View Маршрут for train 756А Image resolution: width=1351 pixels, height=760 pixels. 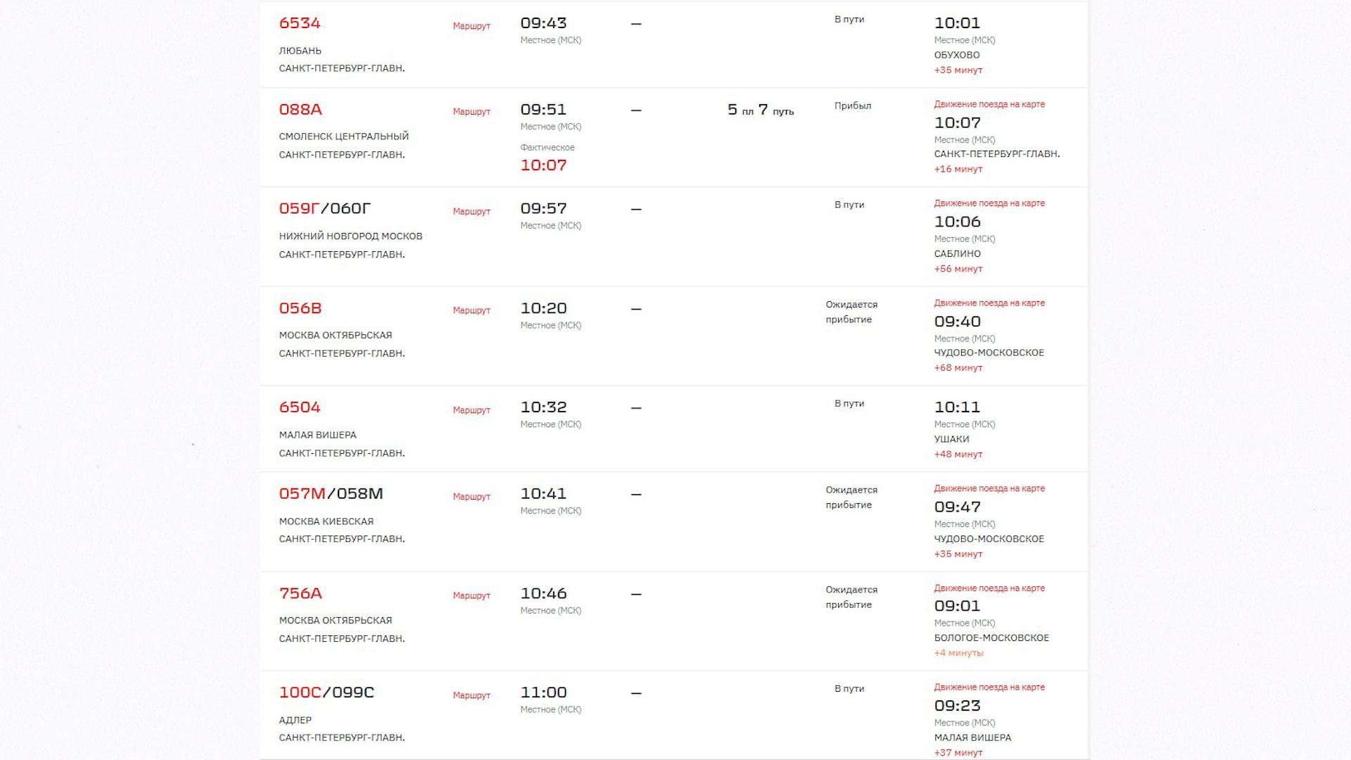pyautogui.click(x=471, y=596)
